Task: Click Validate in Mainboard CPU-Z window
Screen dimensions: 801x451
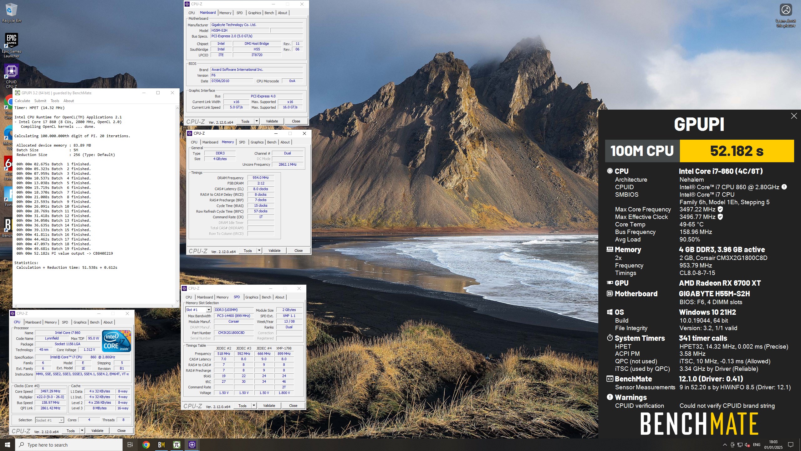Action: point(272,121)
